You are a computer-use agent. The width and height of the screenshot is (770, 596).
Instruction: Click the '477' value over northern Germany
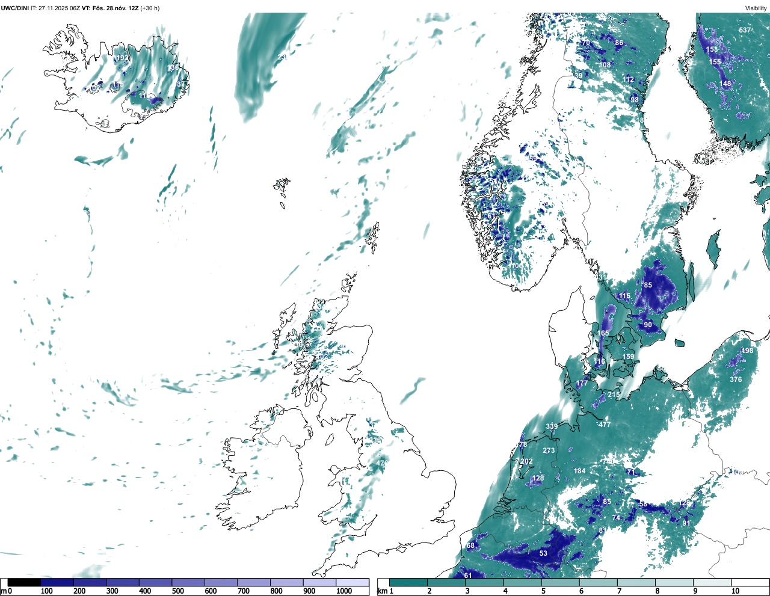605,425
